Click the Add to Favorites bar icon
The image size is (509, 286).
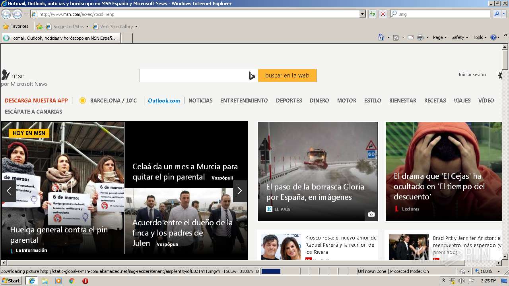39,27
